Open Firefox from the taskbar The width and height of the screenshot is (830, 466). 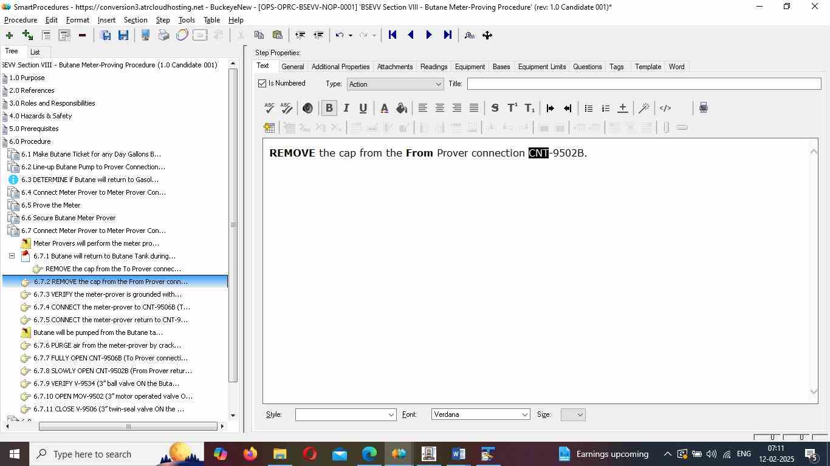(250, 454)
